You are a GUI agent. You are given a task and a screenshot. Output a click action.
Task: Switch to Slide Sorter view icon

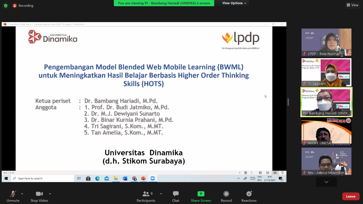click(x=268, y=173)
